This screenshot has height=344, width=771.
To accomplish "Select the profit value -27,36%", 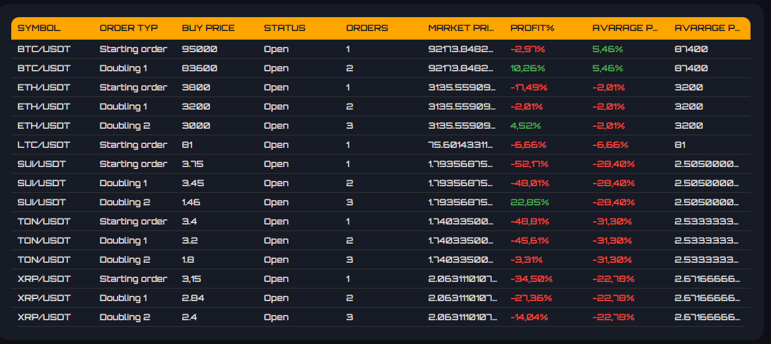I will 531,298.
